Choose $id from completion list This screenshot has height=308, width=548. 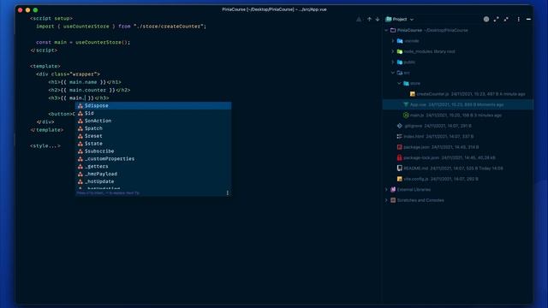(153, 113)
